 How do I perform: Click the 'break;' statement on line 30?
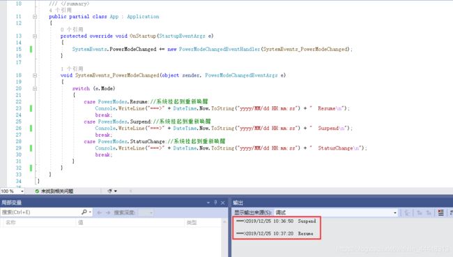pyautogui.click(x=103, y=154)
